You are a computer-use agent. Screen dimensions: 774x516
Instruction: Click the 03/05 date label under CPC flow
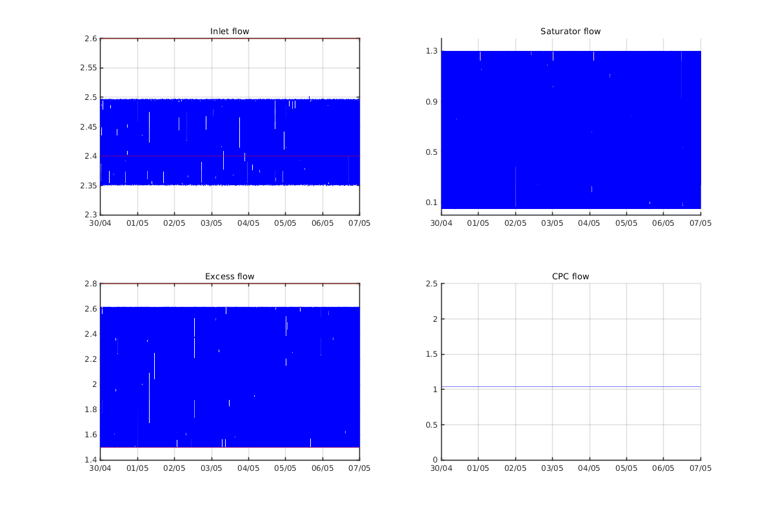552,468
